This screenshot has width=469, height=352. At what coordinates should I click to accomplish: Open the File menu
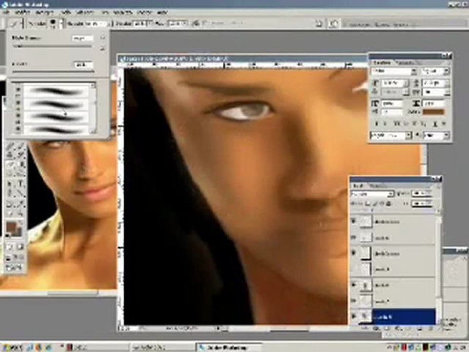coord(6,12)
